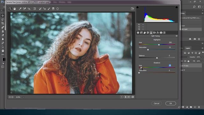This screenshot has width=204, height=115.
Task: Create new layer in Layers panel
Action: pos(195,107)
